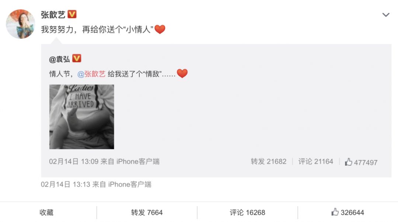Open the 02月14日 13:13 timestamp link
Screen dimensions: 398x222
pos(66,184)
